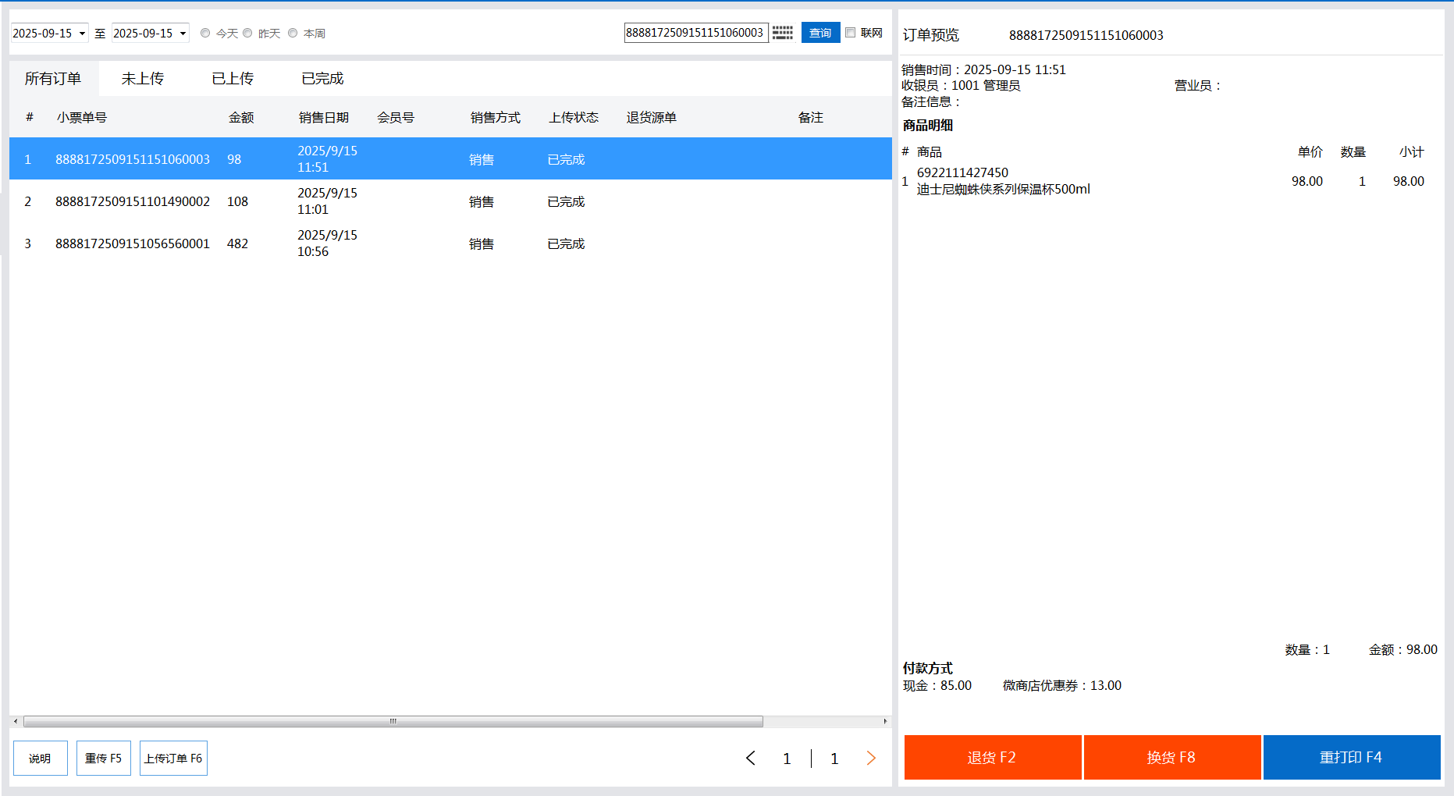The image size is (1454, 796).
Task: Go to next page arrow
Action: pyautogui.click(x=871, y=758)
